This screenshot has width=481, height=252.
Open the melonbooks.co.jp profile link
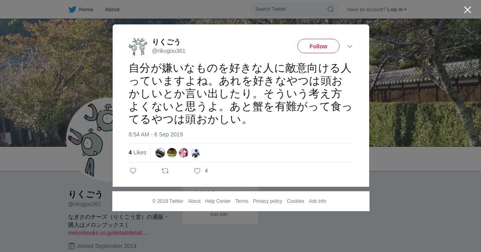point(108,233)
